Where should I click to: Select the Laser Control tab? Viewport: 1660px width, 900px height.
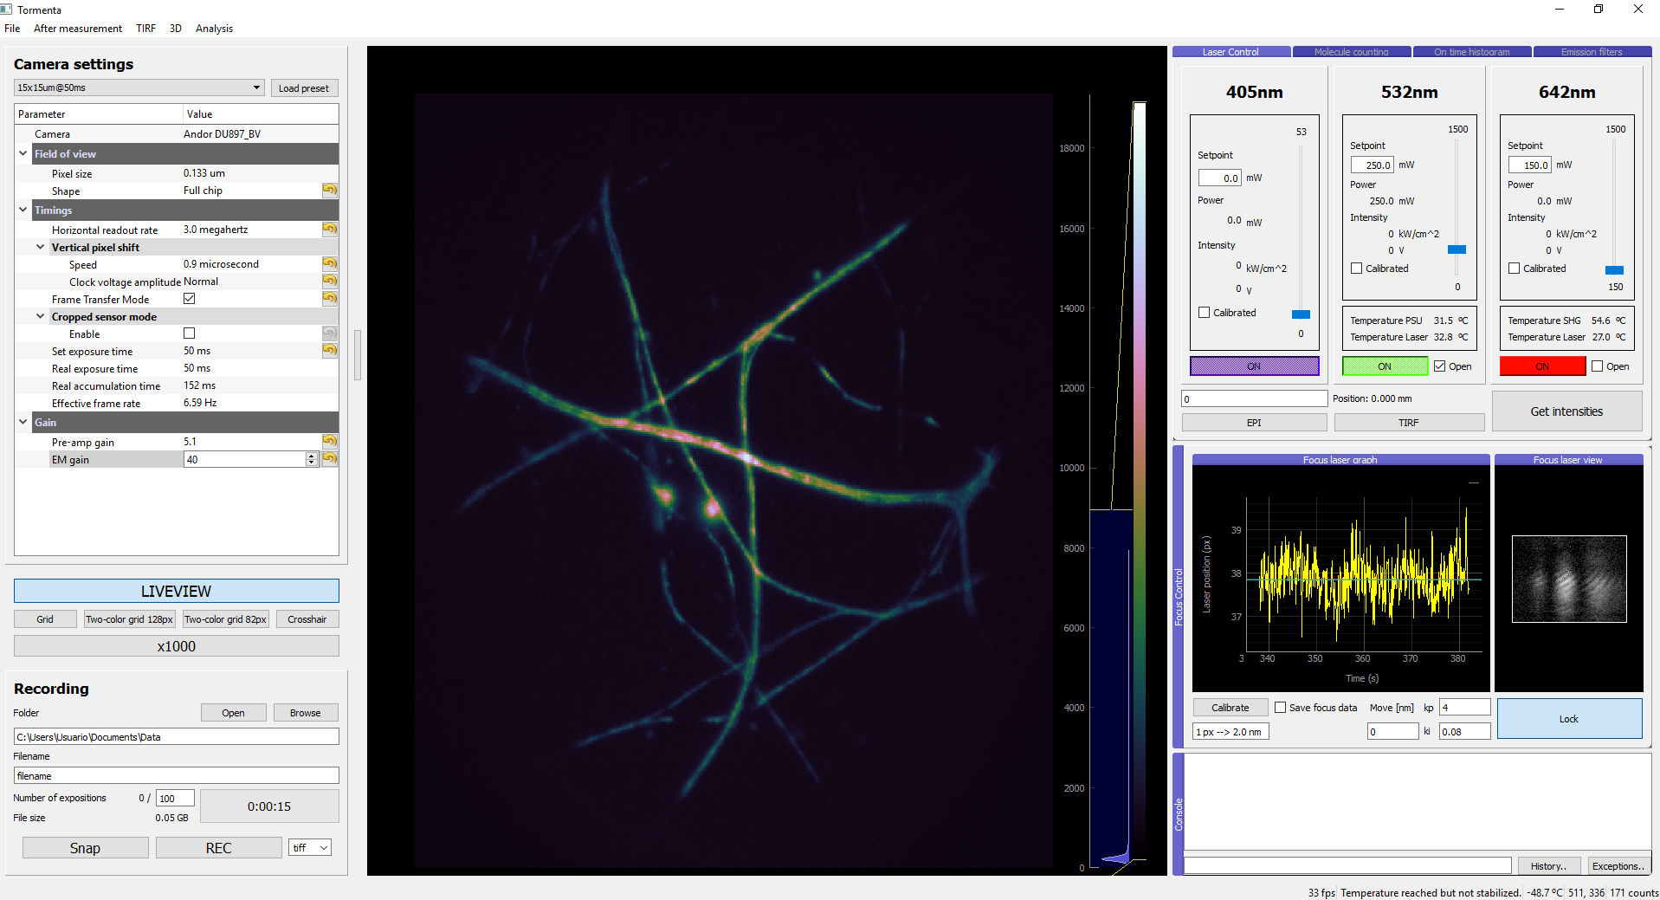pyautogui.click(x=1230, y=52)
